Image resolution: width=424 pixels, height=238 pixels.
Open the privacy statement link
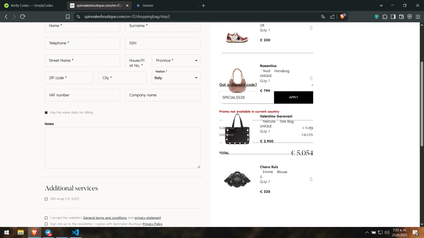(148, 218)
